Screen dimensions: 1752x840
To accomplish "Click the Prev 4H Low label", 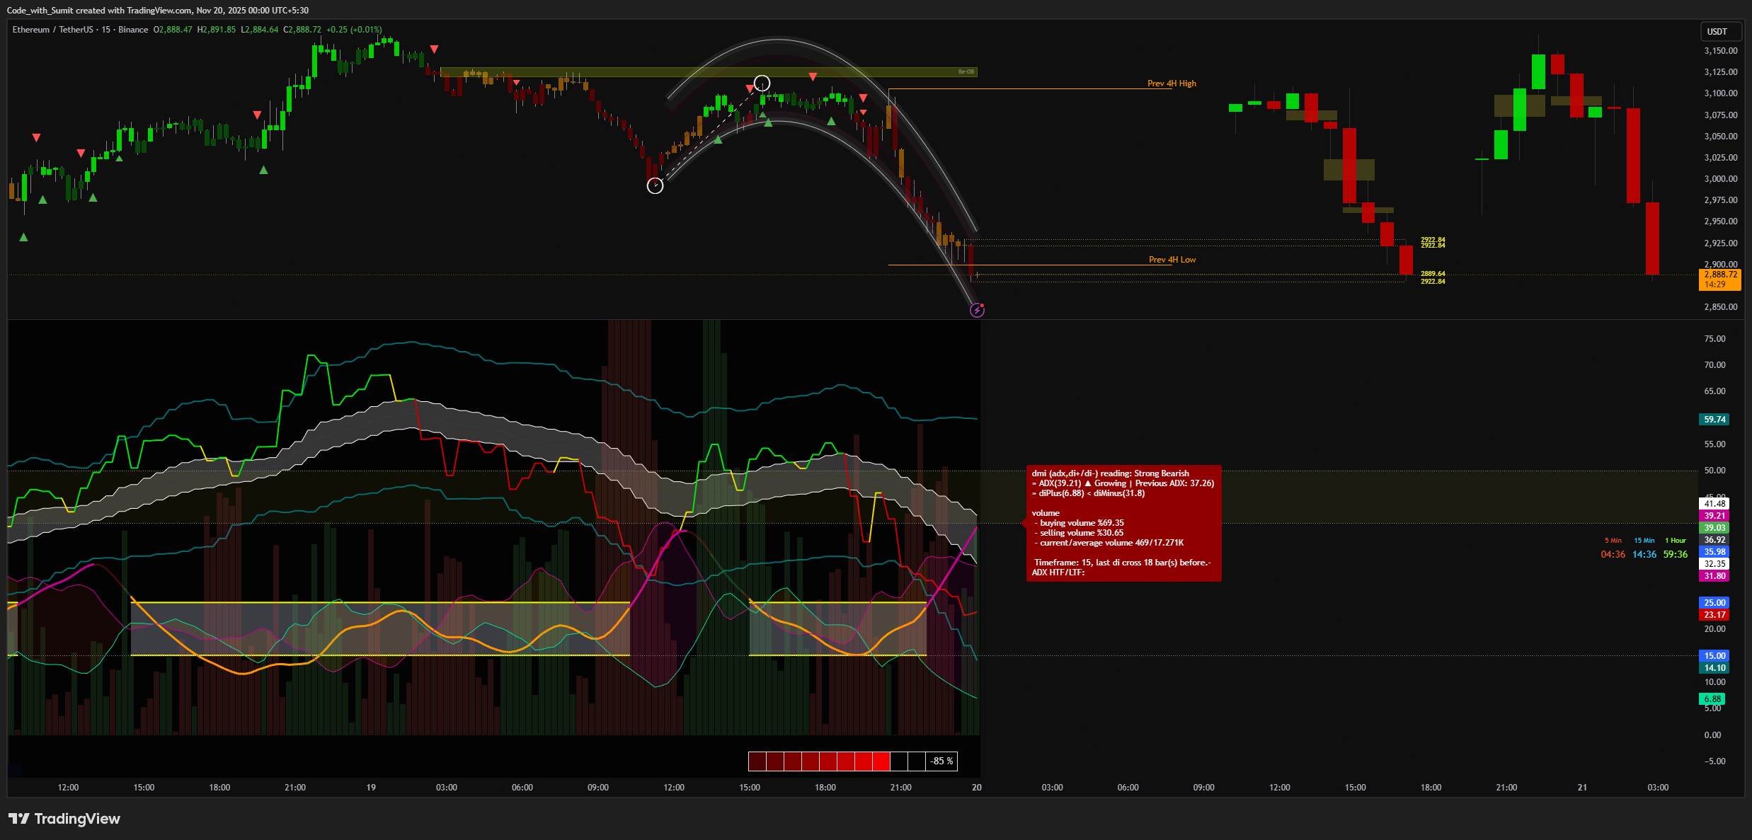I will click(x=1172, y=260).
